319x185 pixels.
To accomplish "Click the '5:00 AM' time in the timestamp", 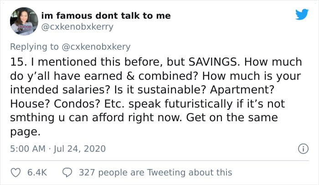I will (28, 149).
